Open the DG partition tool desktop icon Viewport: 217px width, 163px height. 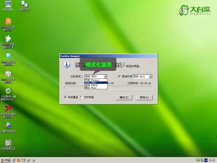8,22
